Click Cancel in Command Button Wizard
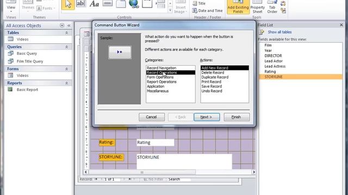 coord(152,117)
